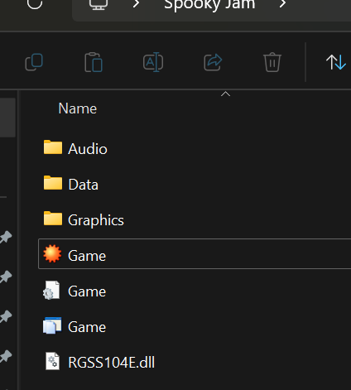Image resolution: width=351 pixels, height=390 pixels.
Task: Click the Delete trash can icon
Action: pos(272,62)
